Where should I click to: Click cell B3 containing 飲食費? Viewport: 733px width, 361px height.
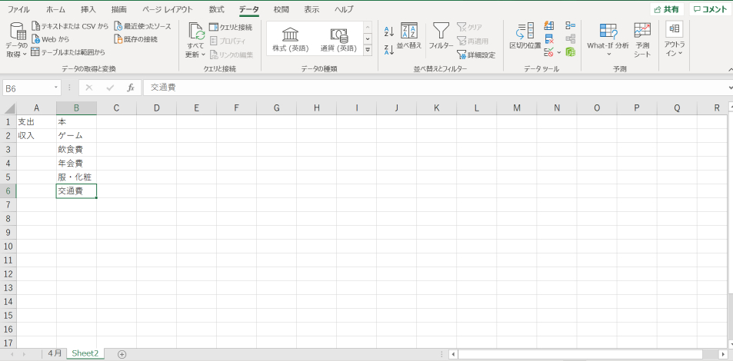coord(77,150)
